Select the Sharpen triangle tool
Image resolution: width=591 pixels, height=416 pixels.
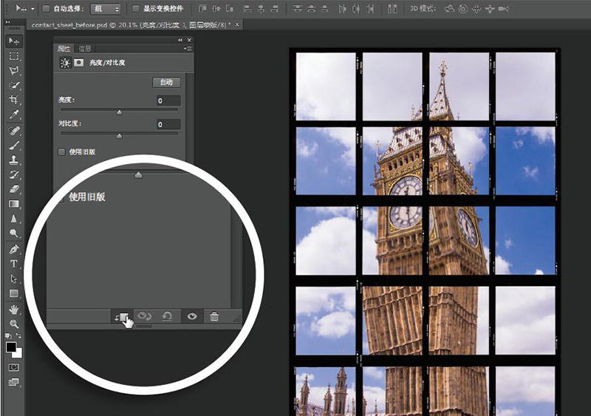(x=14, y=219)
